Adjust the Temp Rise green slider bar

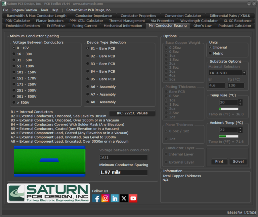228,109
